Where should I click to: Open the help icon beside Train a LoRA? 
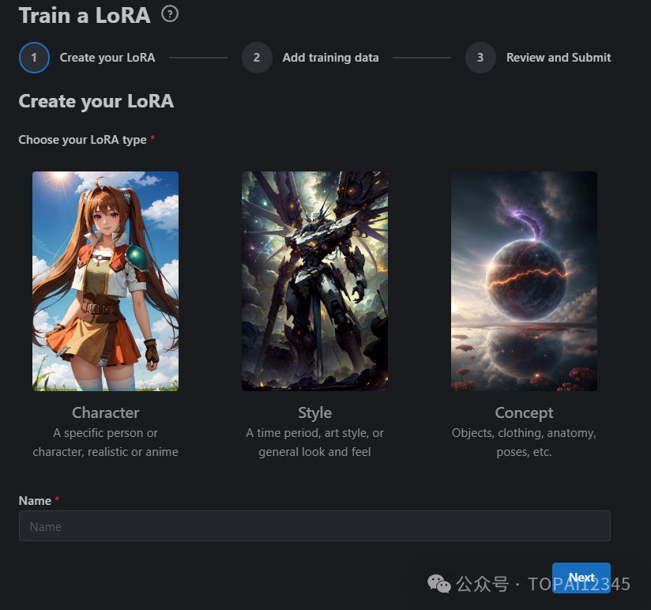pos(170,14)
